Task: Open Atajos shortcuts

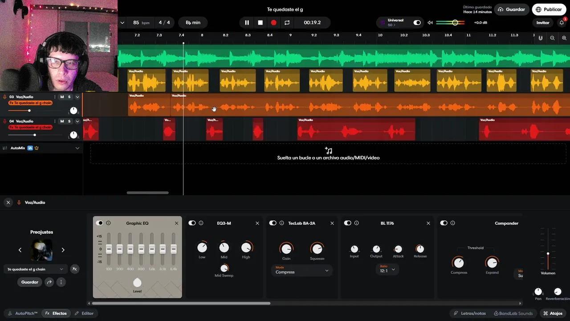Action: point(553,313)
